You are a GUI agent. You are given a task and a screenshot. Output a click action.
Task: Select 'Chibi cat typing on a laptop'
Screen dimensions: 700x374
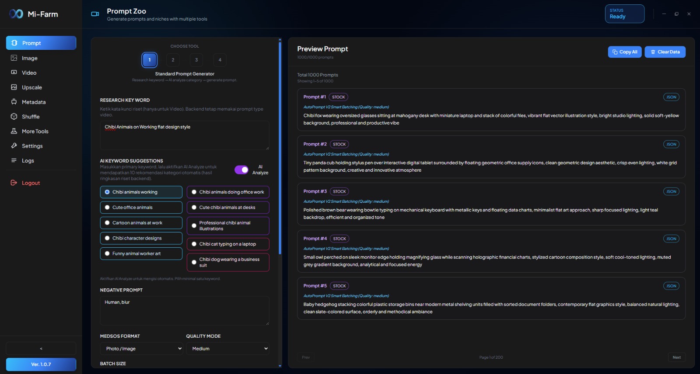click(x=228, y=244)
